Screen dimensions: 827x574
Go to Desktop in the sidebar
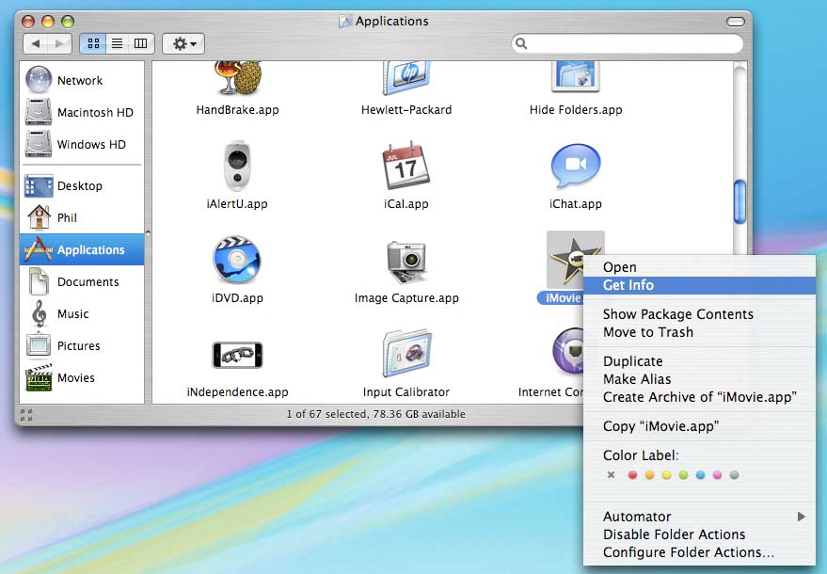[82, 185]
